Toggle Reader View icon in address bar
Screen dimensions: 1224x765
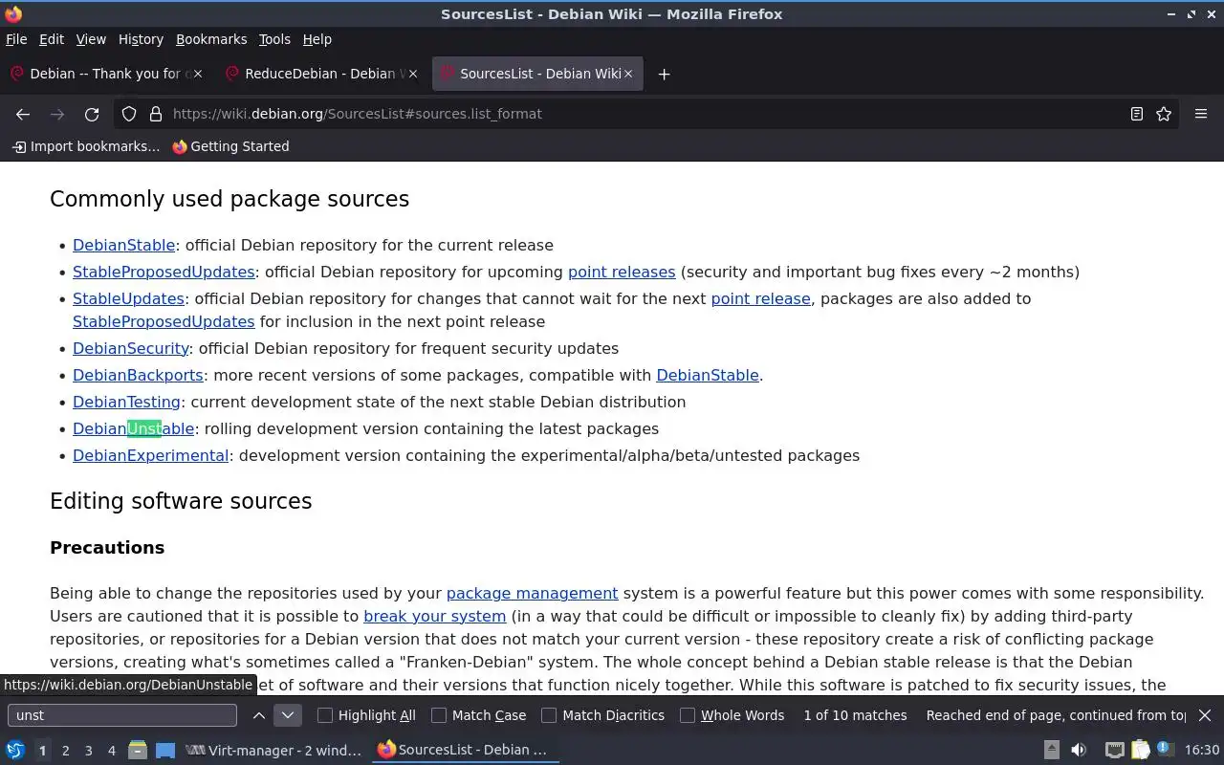coord(1137,114)
